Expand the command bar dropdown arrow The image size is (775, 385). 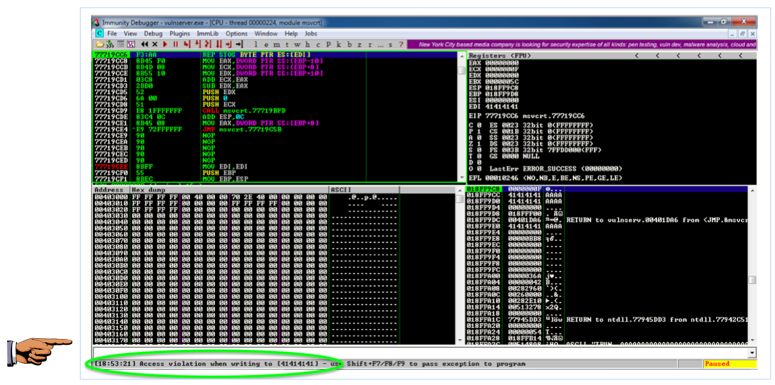coord(752,352)
